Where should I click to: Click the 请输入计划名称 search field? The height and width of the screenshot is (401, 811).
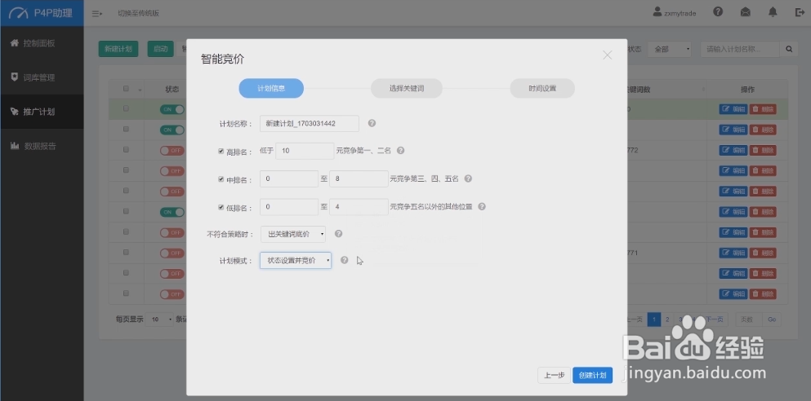click(x=740, y=50)
